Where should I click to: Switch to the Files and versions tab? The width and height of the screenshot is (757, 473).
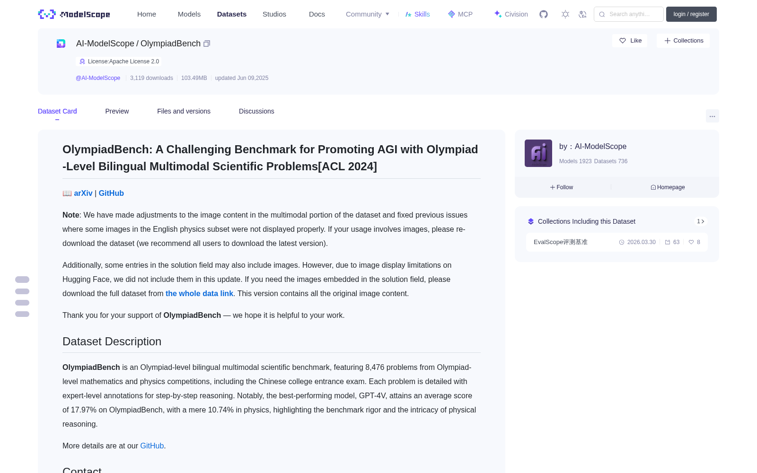184,111
